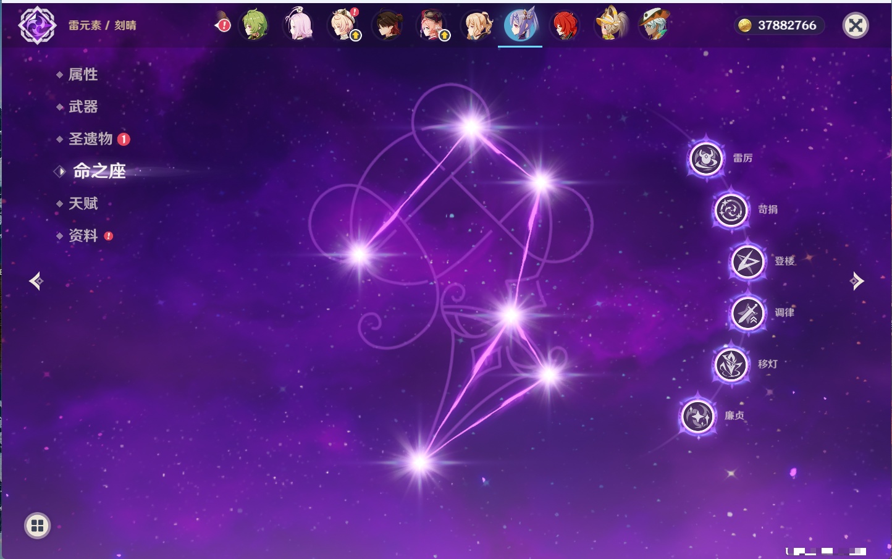892x559 pixels.
Task: Select the dark brown-haired bun character avatar
Action: (388, 25)
